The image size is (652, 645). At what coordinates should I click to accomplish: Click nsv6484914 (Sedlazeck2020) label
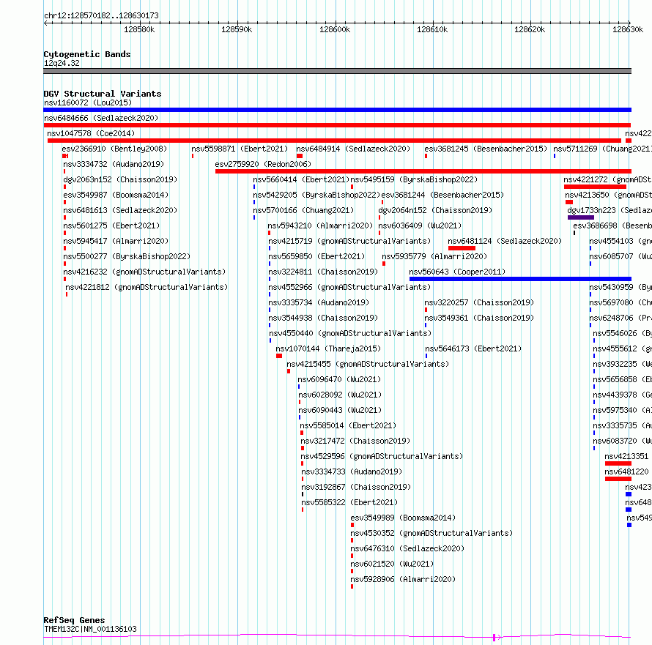(353, 149)
